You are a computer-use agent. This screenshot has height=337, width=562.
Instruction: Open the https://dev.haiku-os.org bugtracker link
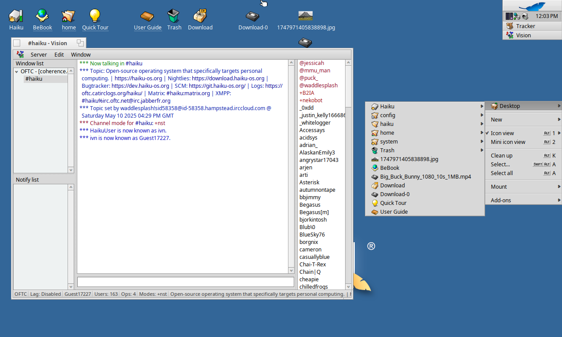pos(140,86)
